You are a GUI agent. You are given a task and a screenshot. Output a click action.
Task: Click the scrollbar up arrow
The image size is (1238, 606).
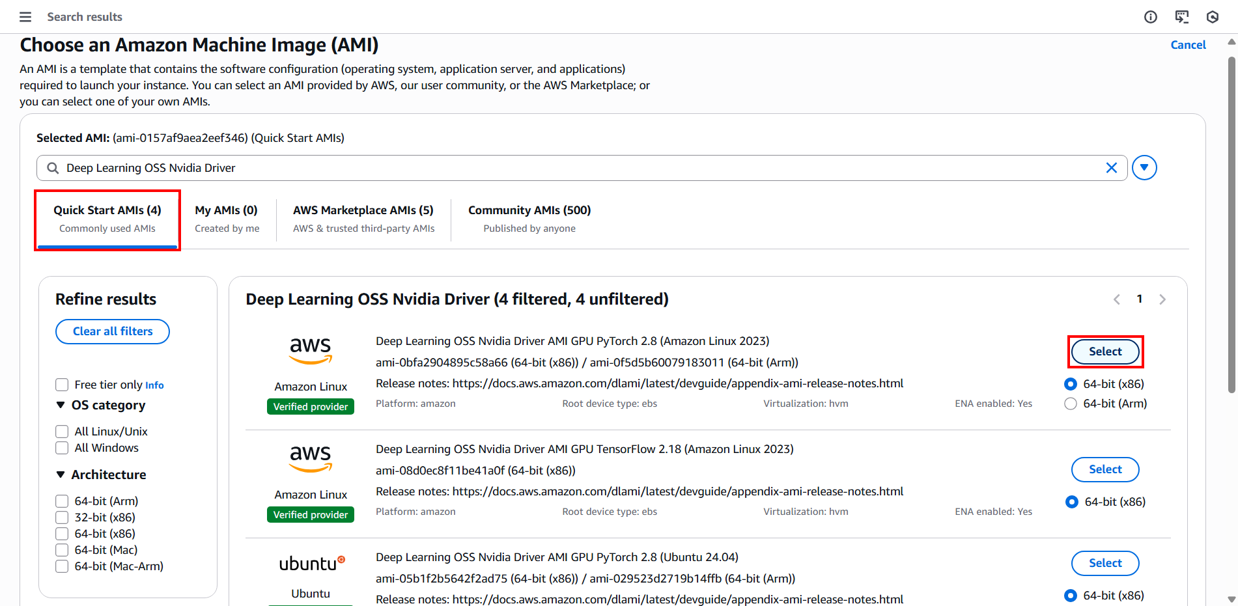click(x=1231, y=42)
